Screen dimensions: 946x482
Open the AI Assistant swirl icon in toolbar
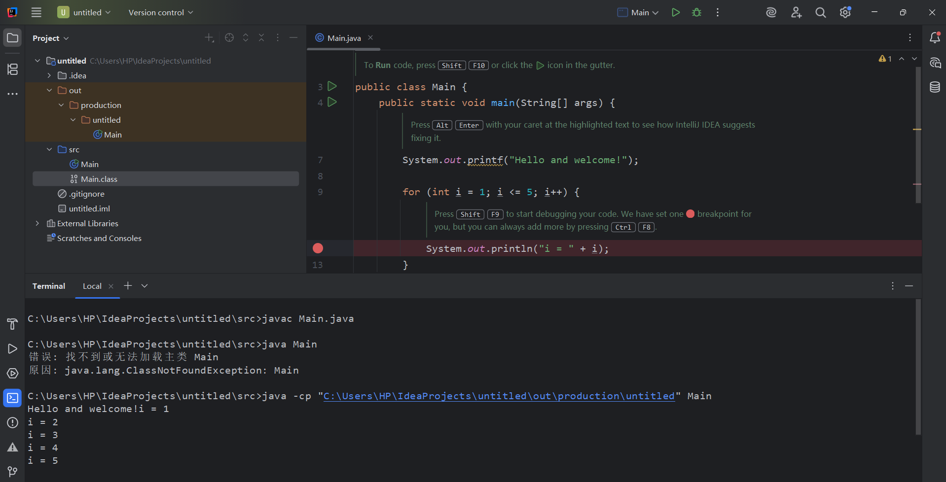(771, 12)
